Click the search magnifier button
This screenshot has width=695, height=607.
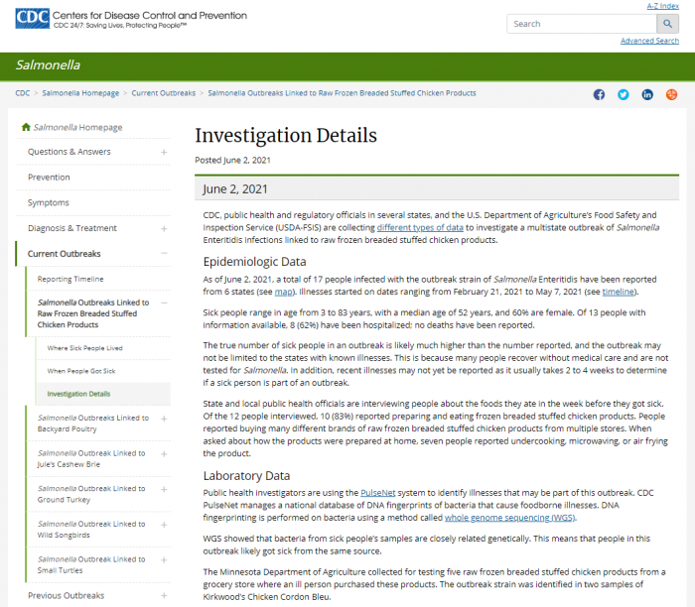(x=667, y=24)
